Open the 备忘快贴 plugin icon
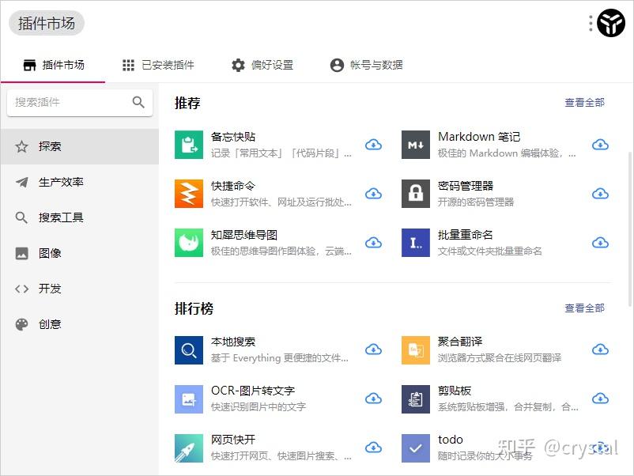The image size is (634, 476). (188, 144)
